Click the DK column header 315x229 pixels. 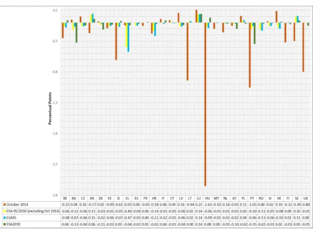coord(92,198)
